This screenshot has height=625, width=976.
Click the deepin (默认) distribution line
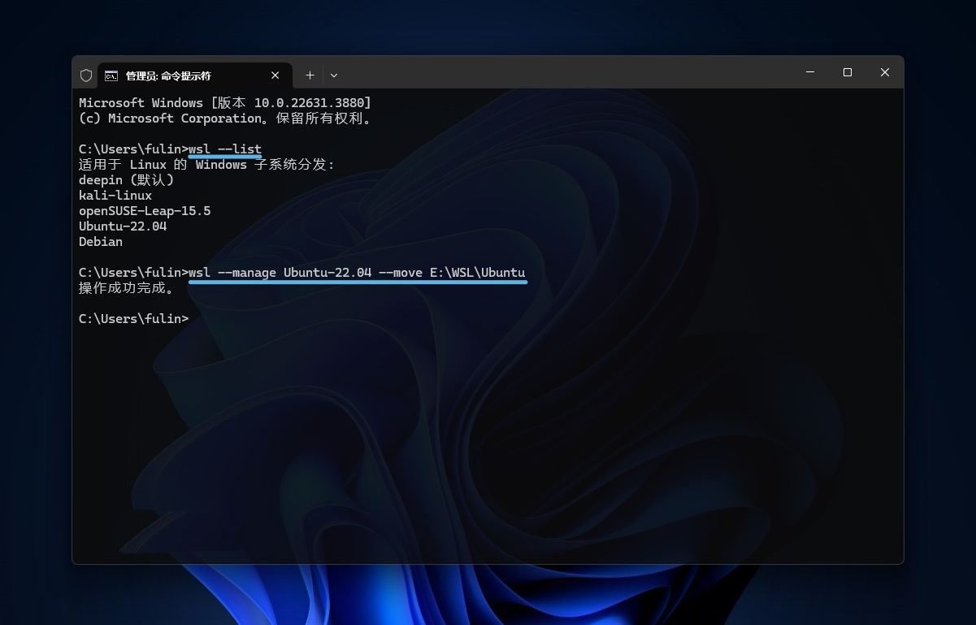point(126,180)
